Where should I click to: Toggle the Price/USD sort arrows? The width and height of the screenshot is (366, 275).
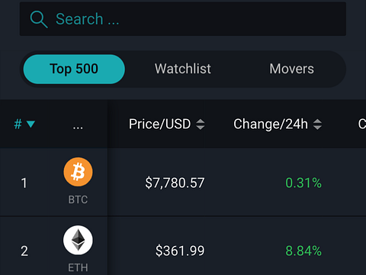(201, 125)
